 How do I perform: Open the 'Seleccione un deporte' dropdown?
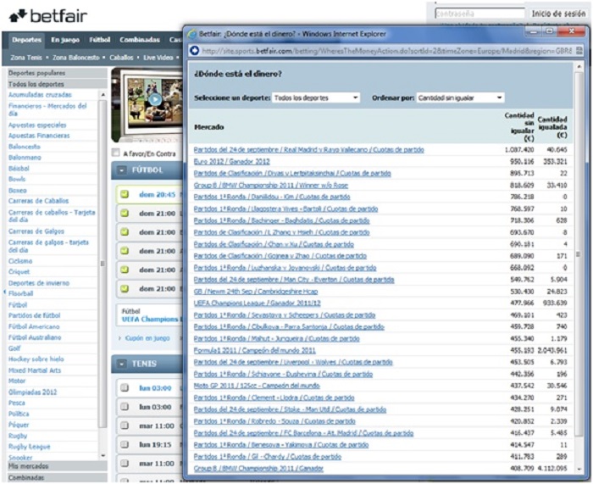(316, 98)
